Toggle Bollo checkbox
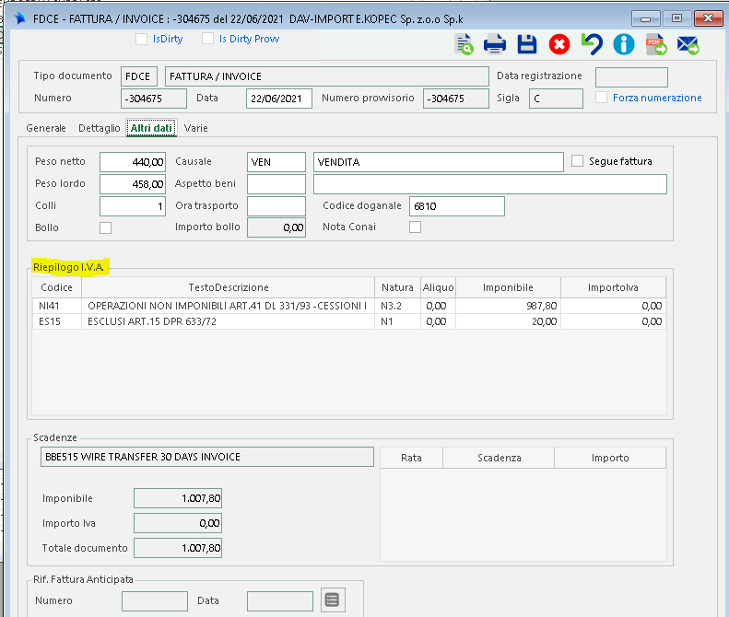The image size is (729, 617). pos(106,227)
